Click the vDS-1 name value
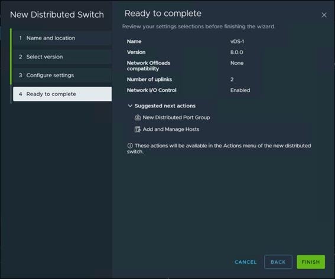This screenshot has height=279, width=335. [237, 41]
